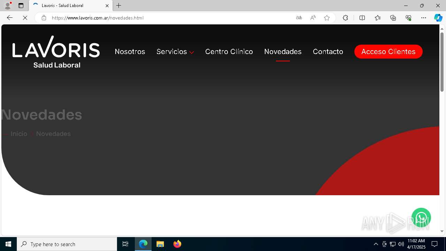Add this page to favorites star
Viewport: 446px width, 251px height.
tap(327, 18)
